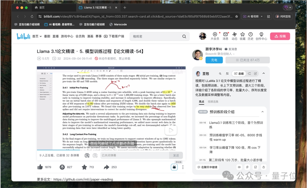Open the 动态 pinwheel icon
The width and height of the screenshot is (307, 188).
[235, 34]
